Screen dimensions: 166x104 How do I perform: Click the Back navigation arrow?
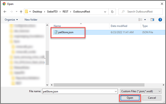click(x=5, y=12)
